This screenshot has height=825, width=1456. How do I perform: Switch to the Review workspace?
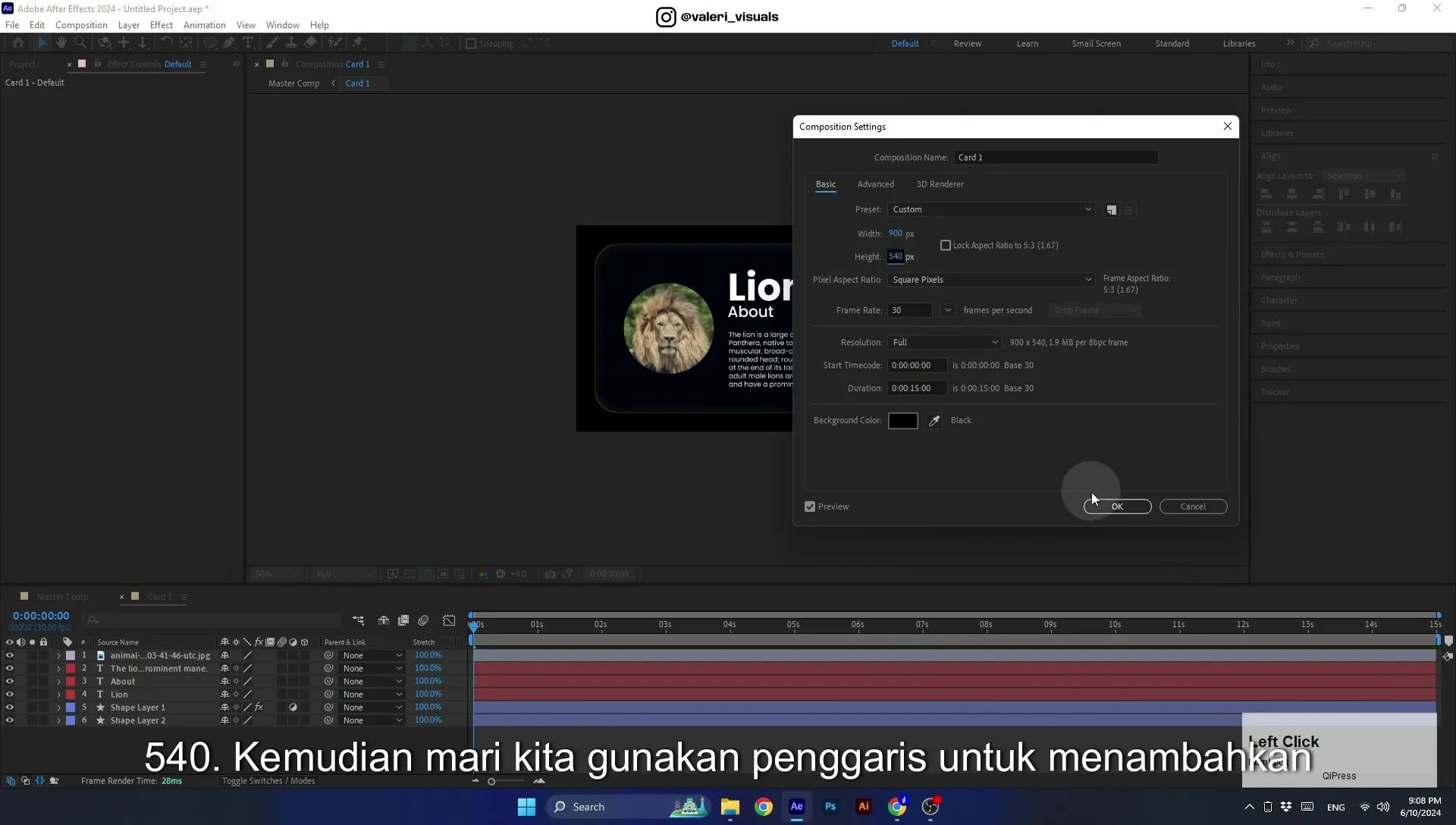coord(968,43)
